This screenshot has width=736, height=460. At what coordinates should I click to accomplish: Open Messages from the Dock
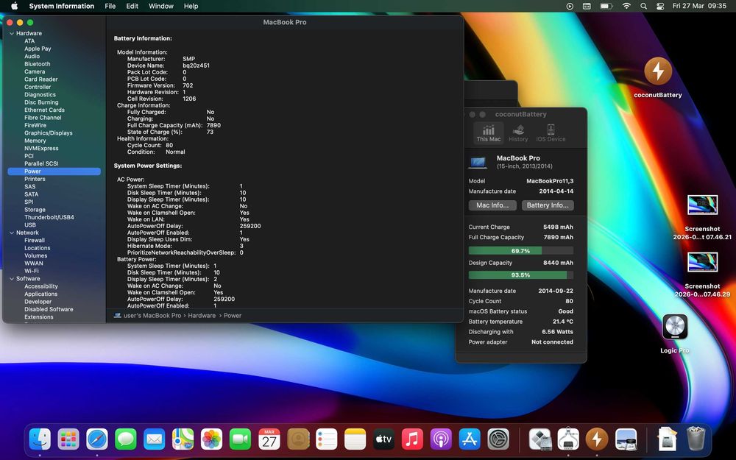(126, 439)
